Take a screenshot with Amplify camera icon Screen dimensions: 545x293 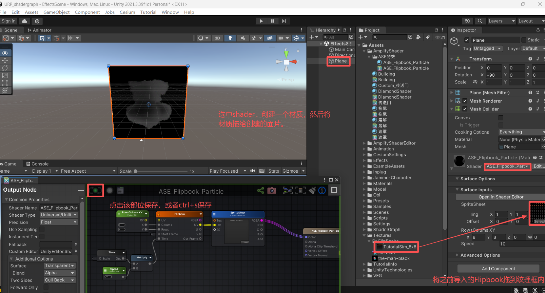click(x=272, y=191)
